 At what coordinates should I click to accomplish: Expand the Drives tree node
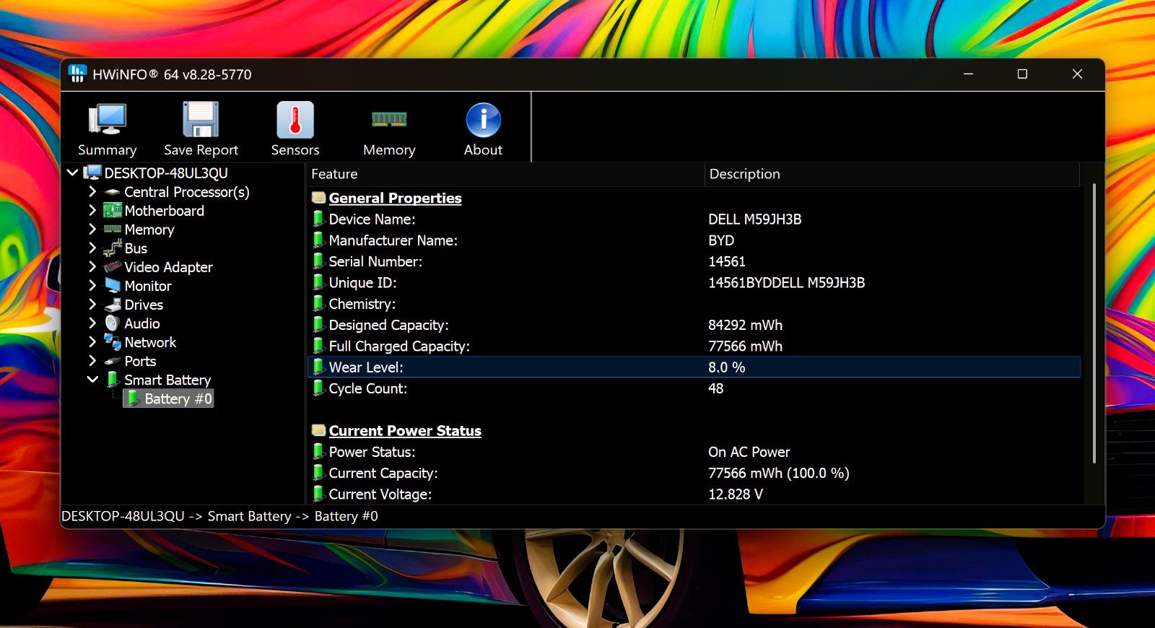[92, 305]
